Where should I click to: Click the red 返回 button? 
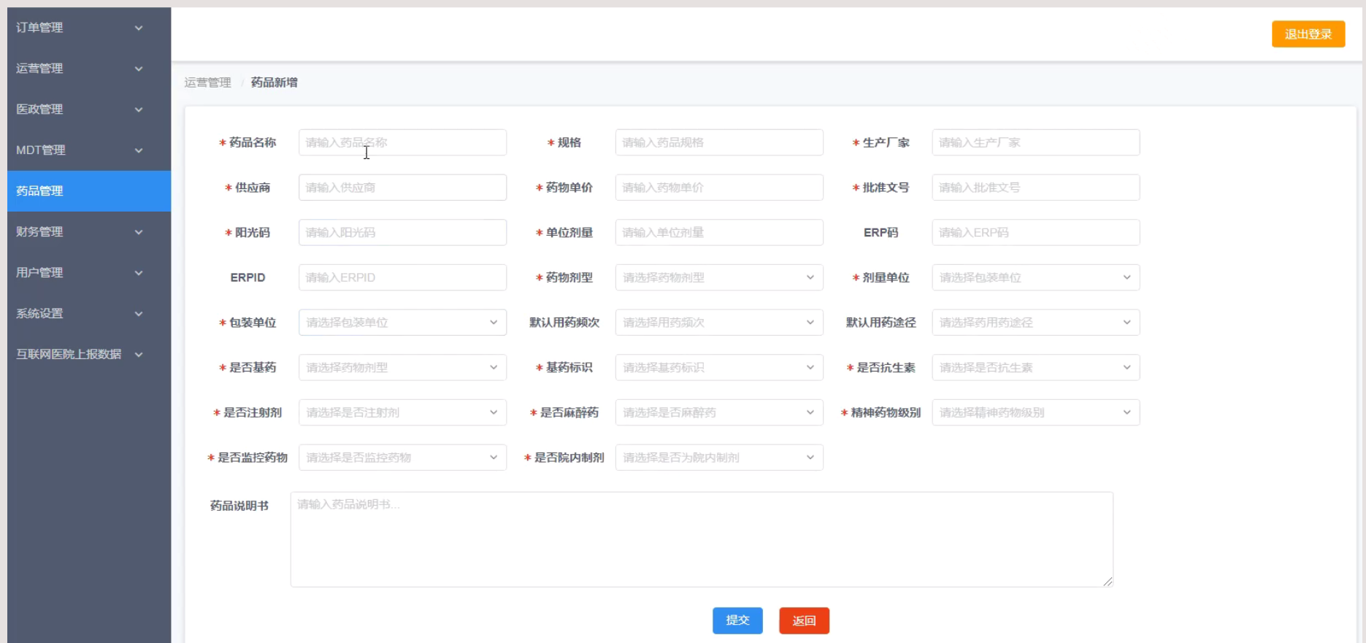pyautogui.click(x=804, y=620)
